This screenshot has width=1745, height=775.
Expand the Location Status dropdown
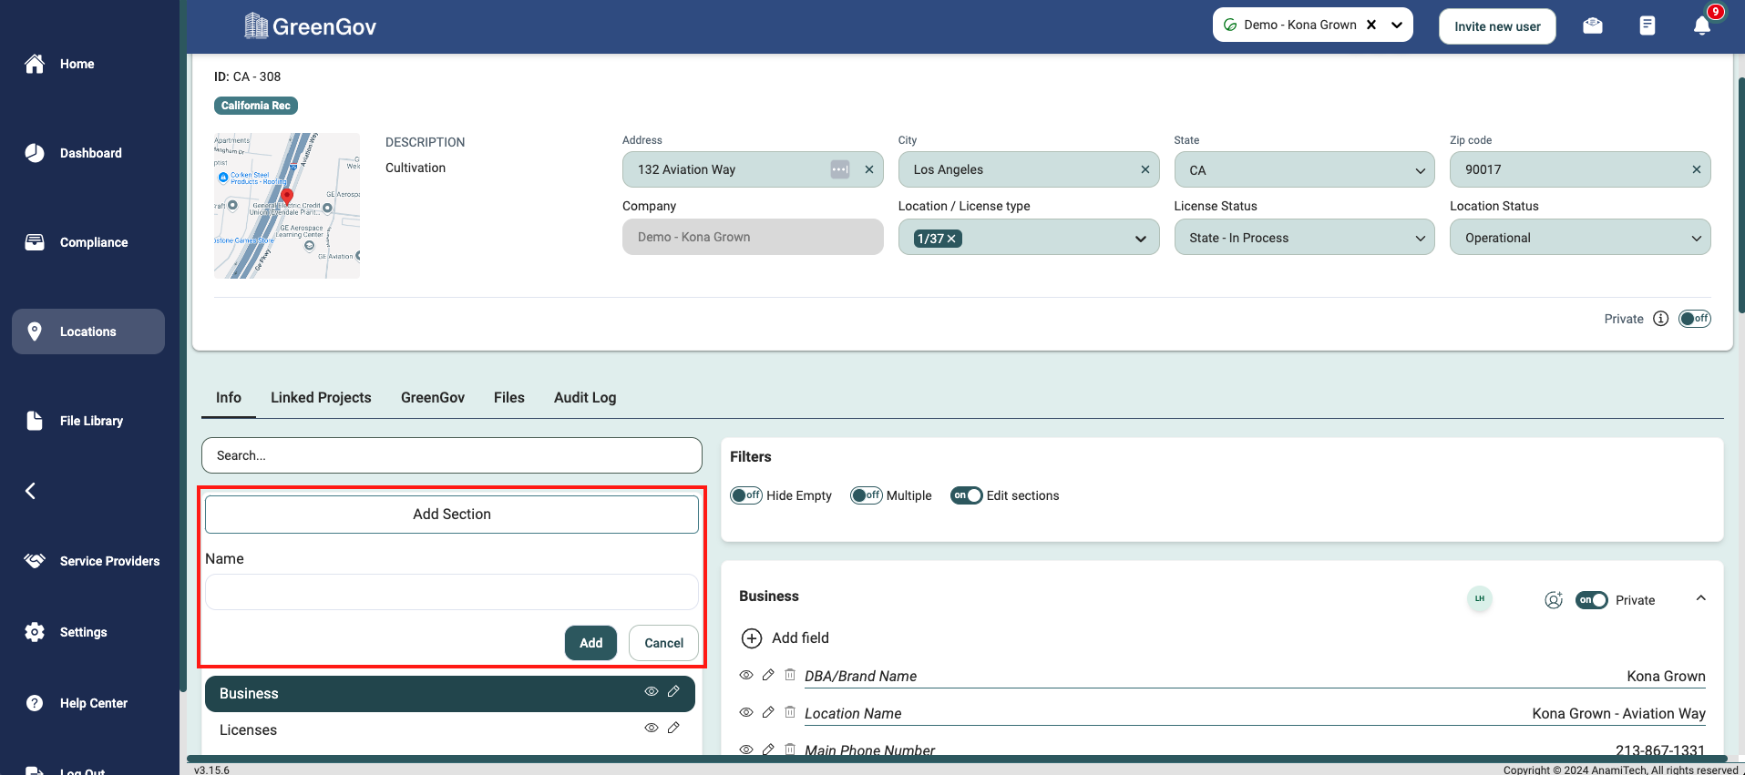click(x=1579, y=238)
